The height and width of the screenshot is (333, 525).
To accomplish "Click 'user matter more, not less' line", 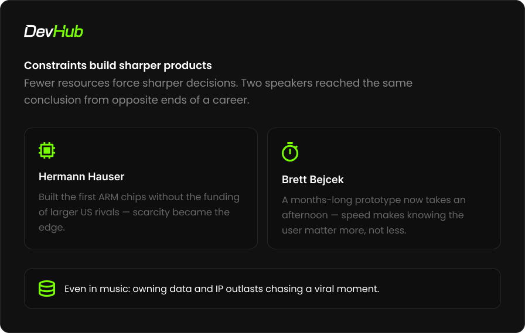I will click(x=344, y=231).
